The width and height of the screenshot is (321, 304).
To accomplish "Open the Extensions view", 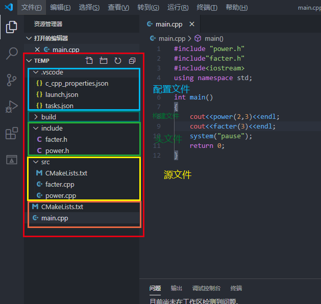I will (x=11, y=133).
